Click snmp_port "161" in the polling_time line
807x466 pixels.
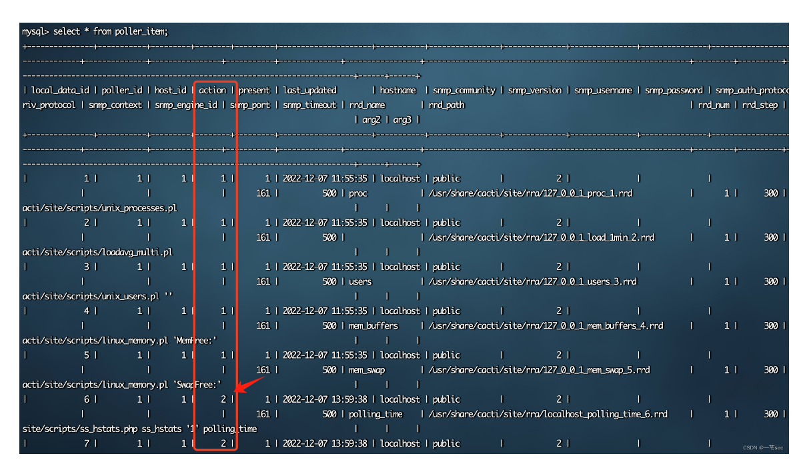263,414
